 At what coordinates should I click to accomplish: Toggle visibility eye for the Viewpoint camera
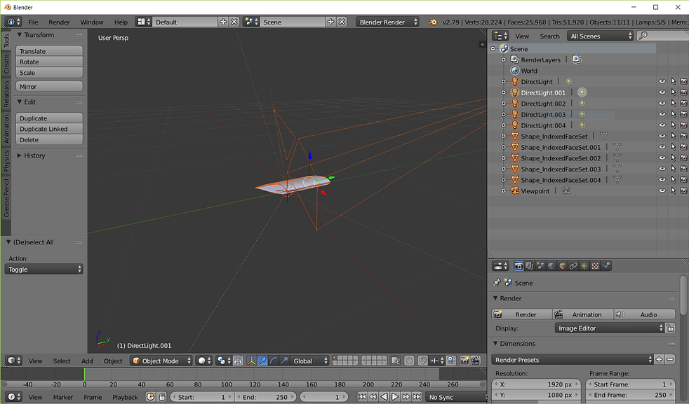pyautogui.click(x=662, y=191)
